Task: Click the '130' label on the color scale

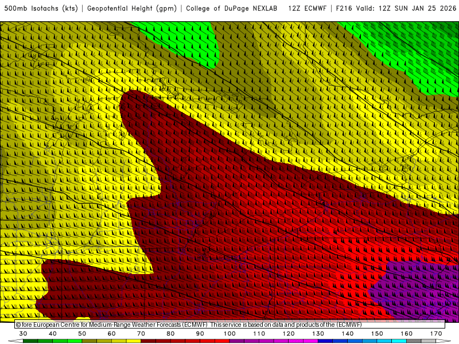Action: (318, 334)
